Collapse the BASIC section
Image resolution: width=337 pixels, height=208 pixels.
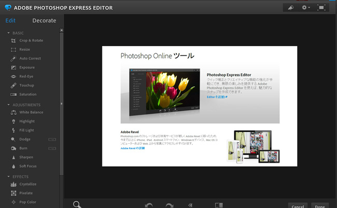[x=9, y=33]
